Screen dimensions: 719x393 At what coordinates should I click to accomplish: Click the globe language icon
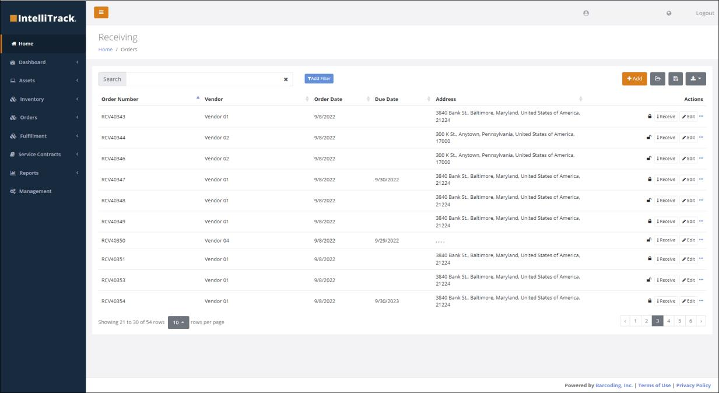pyautogui.click(x=669, y=13)
